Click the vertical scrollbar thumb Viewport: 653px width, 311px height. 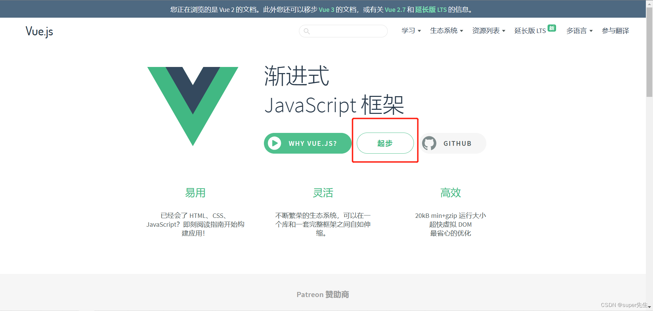tap(649, 51)
